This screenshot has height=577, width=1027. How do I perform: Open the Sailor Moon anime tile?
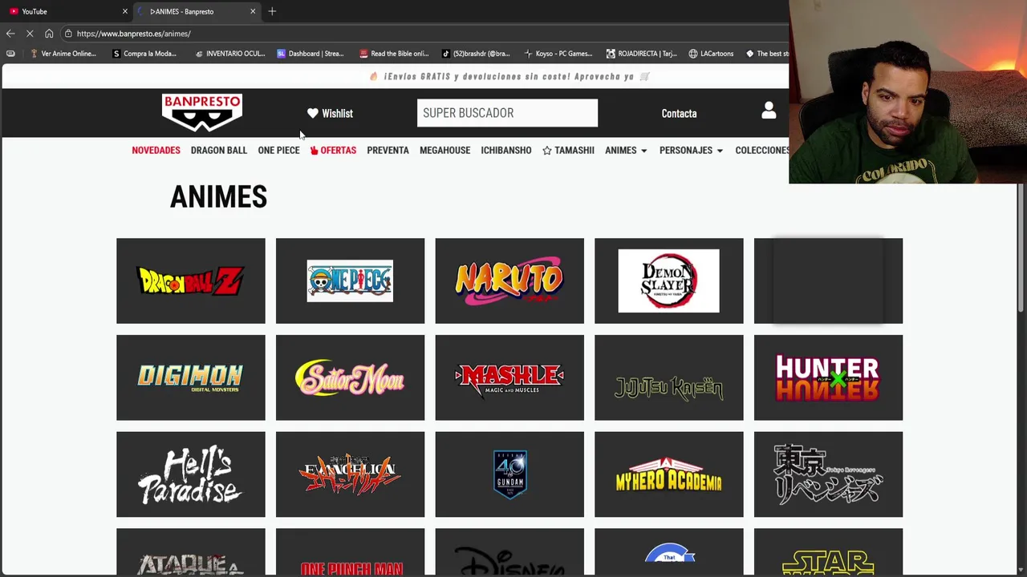(350, 377)
